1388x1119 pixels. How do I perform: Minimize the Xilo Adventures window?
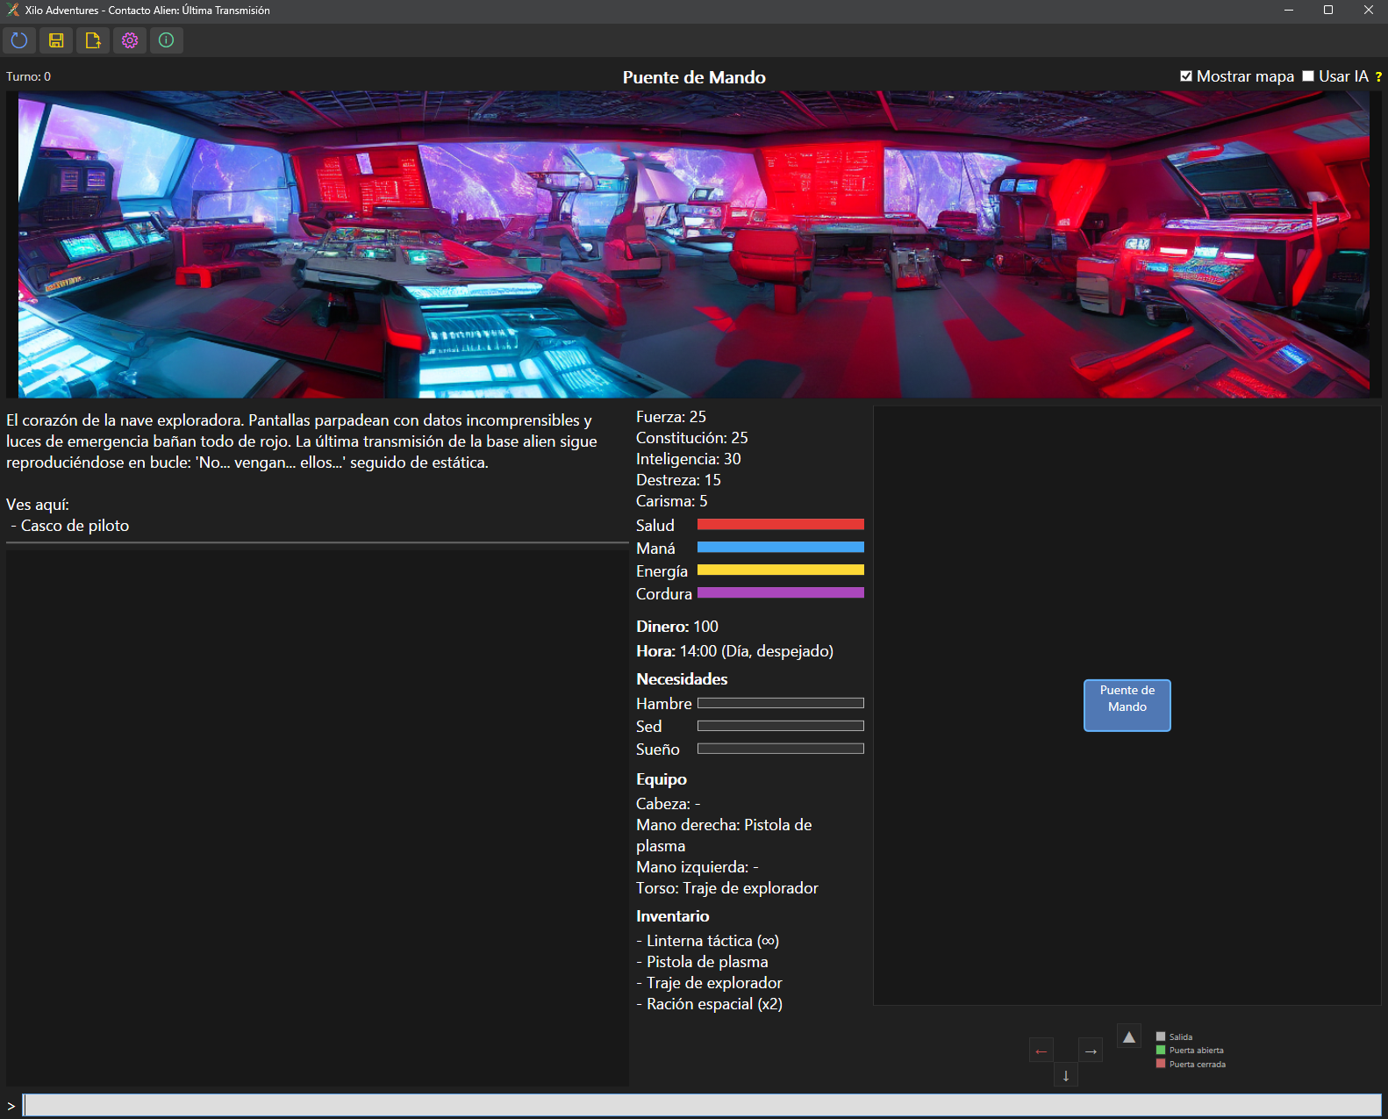1289,11
